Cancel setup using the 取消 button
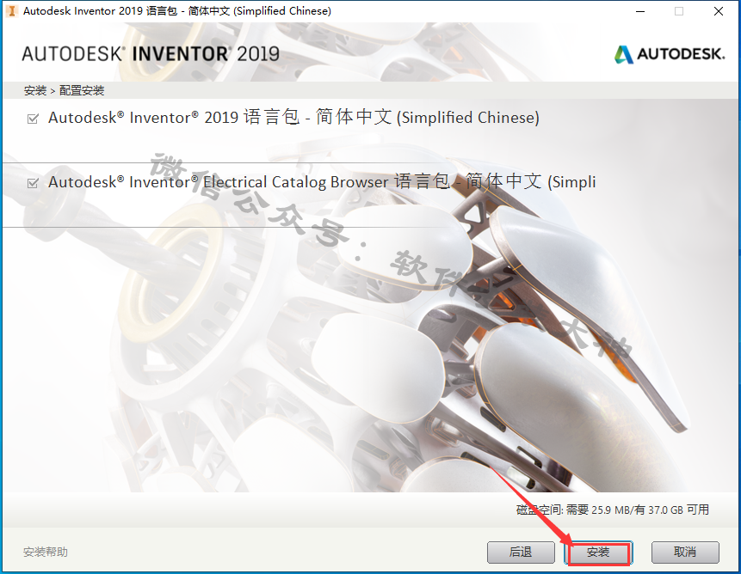 pos(685,552)
